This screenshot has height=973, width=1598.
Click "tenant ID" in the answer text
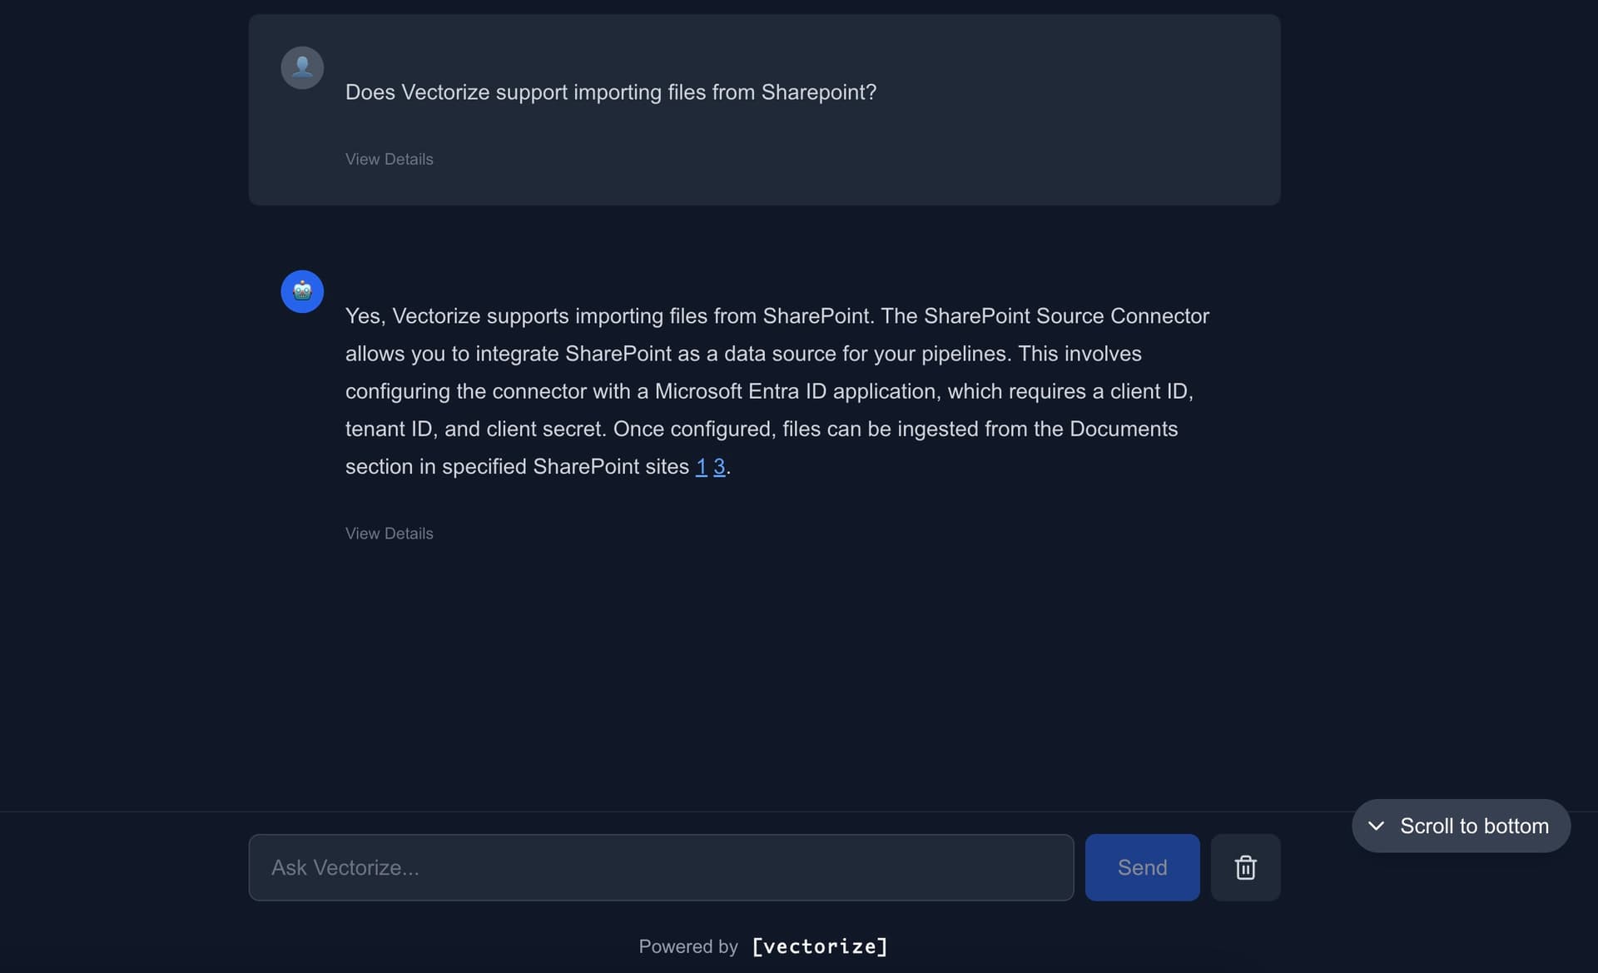[389, 429]
